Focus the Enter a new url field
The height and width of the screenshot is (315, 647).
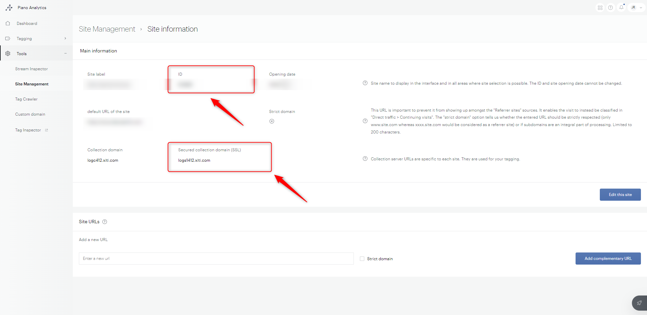click(x=216, y=259)
